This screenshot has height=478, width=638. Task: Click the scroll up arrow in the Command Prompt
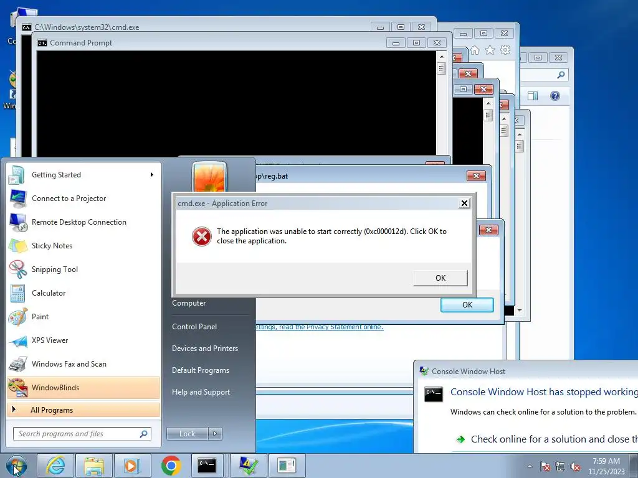442,57
